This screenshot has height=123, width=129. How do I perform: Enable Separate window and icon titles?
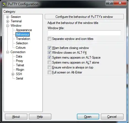(x=49, y=39)
